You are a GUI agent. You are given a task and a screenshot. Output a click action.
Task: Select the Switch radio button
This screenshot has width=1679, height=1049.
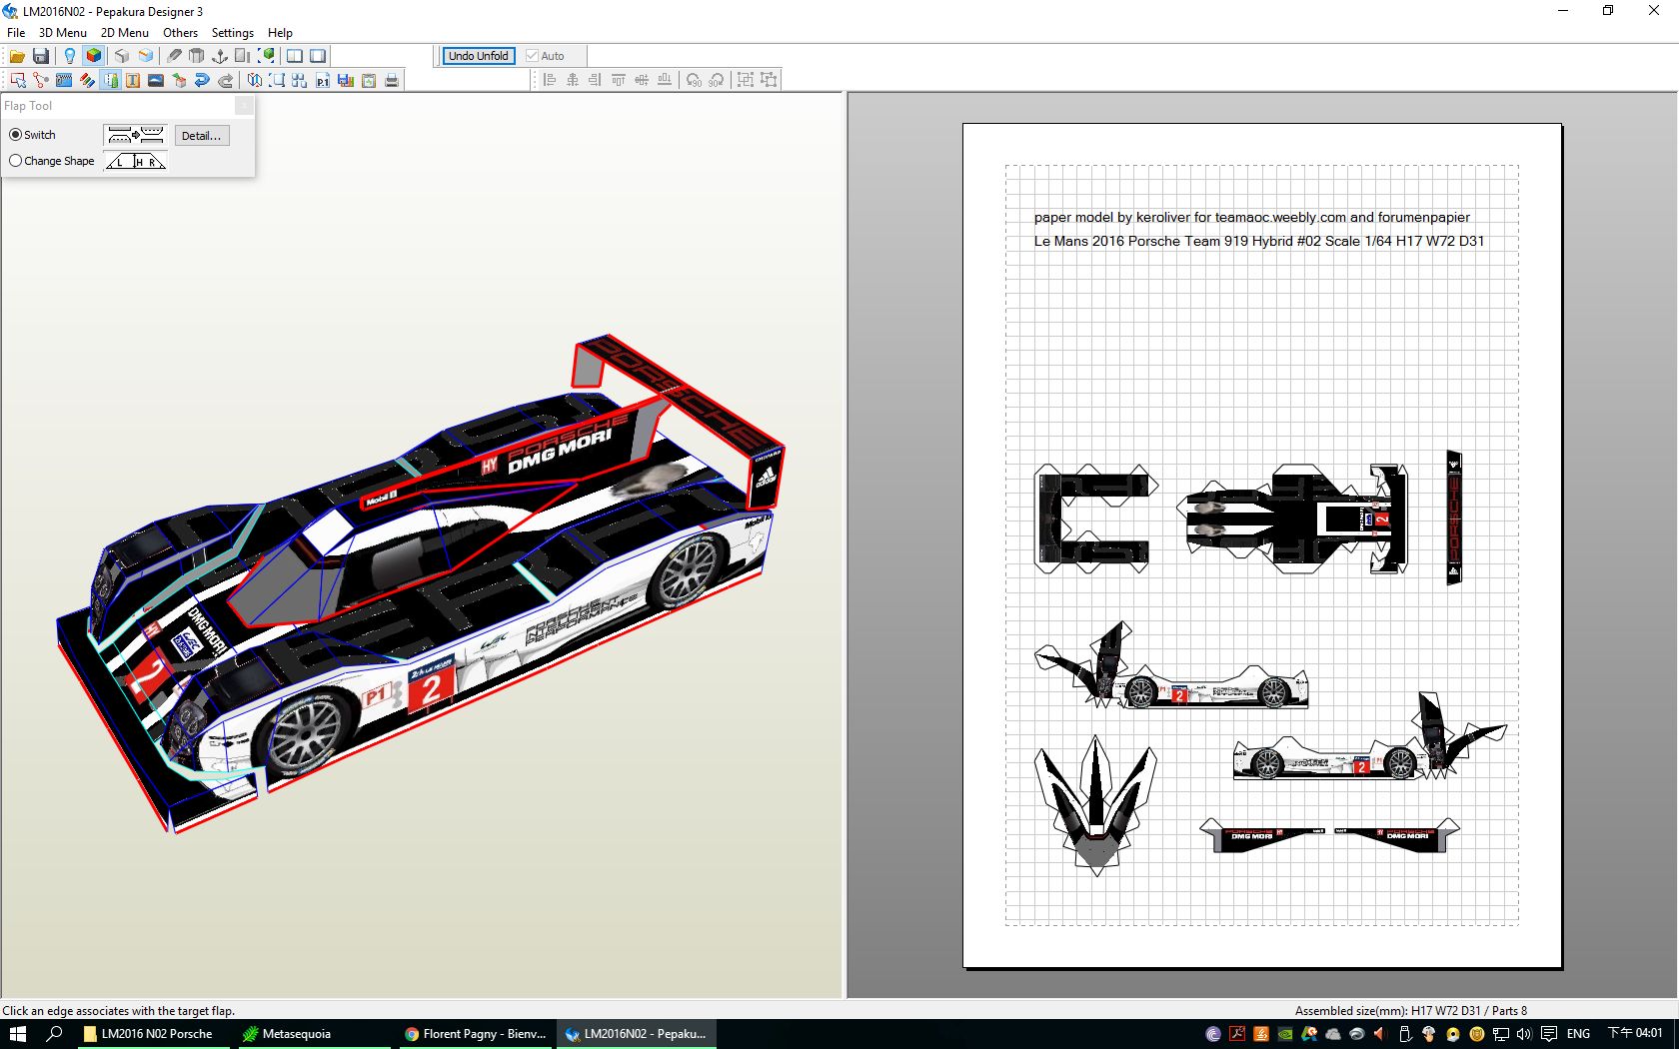16,135
